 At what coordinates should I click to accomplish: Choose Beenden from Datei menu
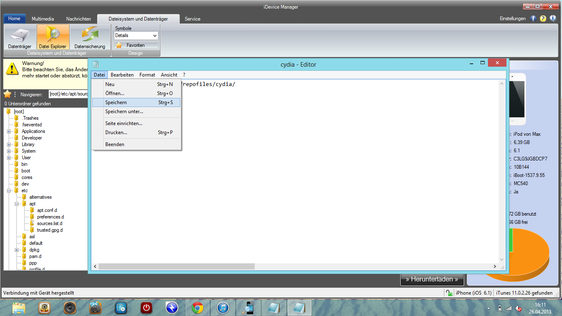coord(136,144)
